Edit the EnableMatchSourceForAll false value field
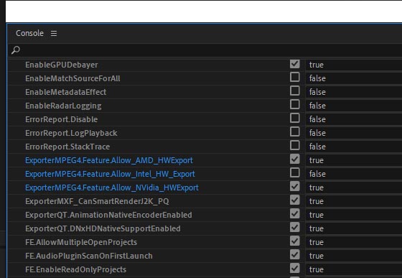 click(354, 78)
